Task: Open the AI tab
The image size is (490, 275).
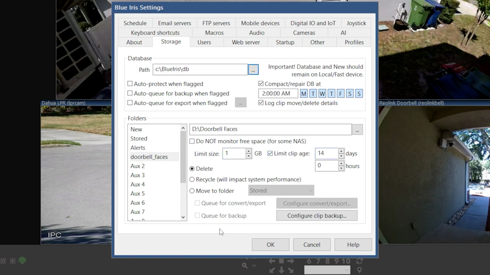Action: [x=343, y=33]
